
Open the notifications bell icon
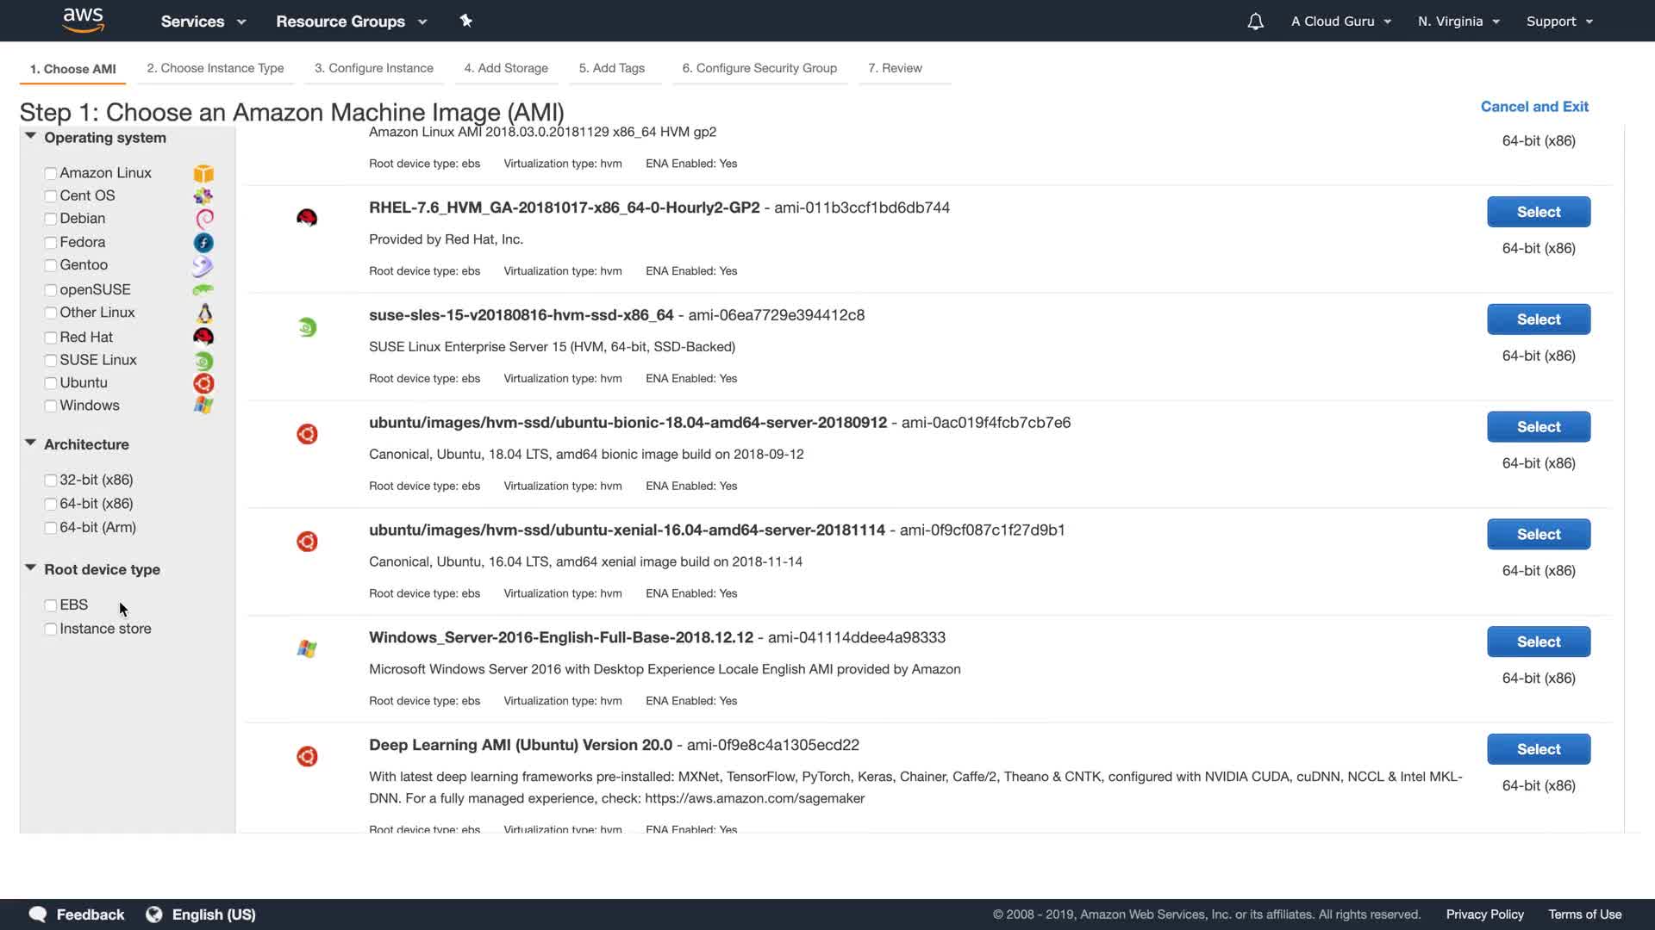[1255, 22]
